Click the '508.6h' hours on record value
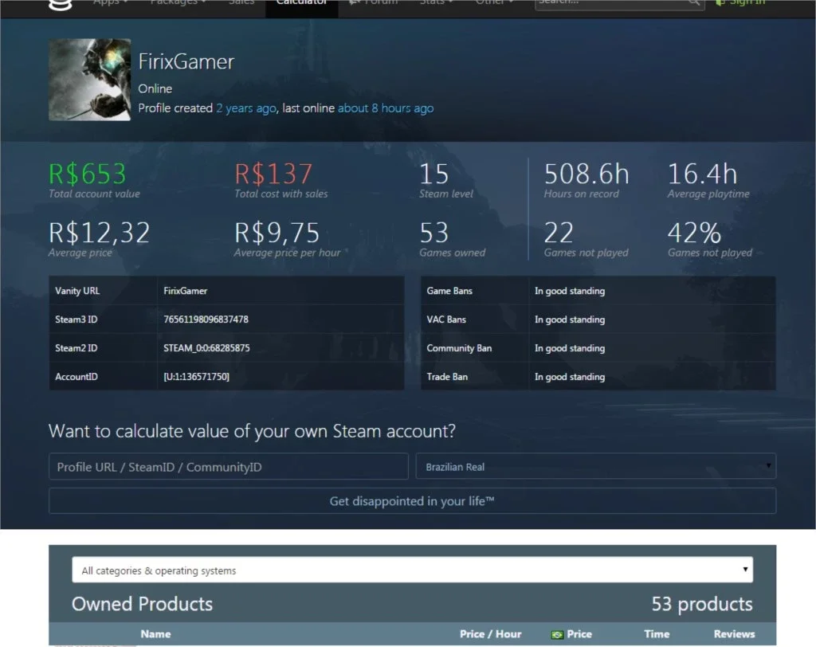 pyautogui.click(x=586, y=174)
